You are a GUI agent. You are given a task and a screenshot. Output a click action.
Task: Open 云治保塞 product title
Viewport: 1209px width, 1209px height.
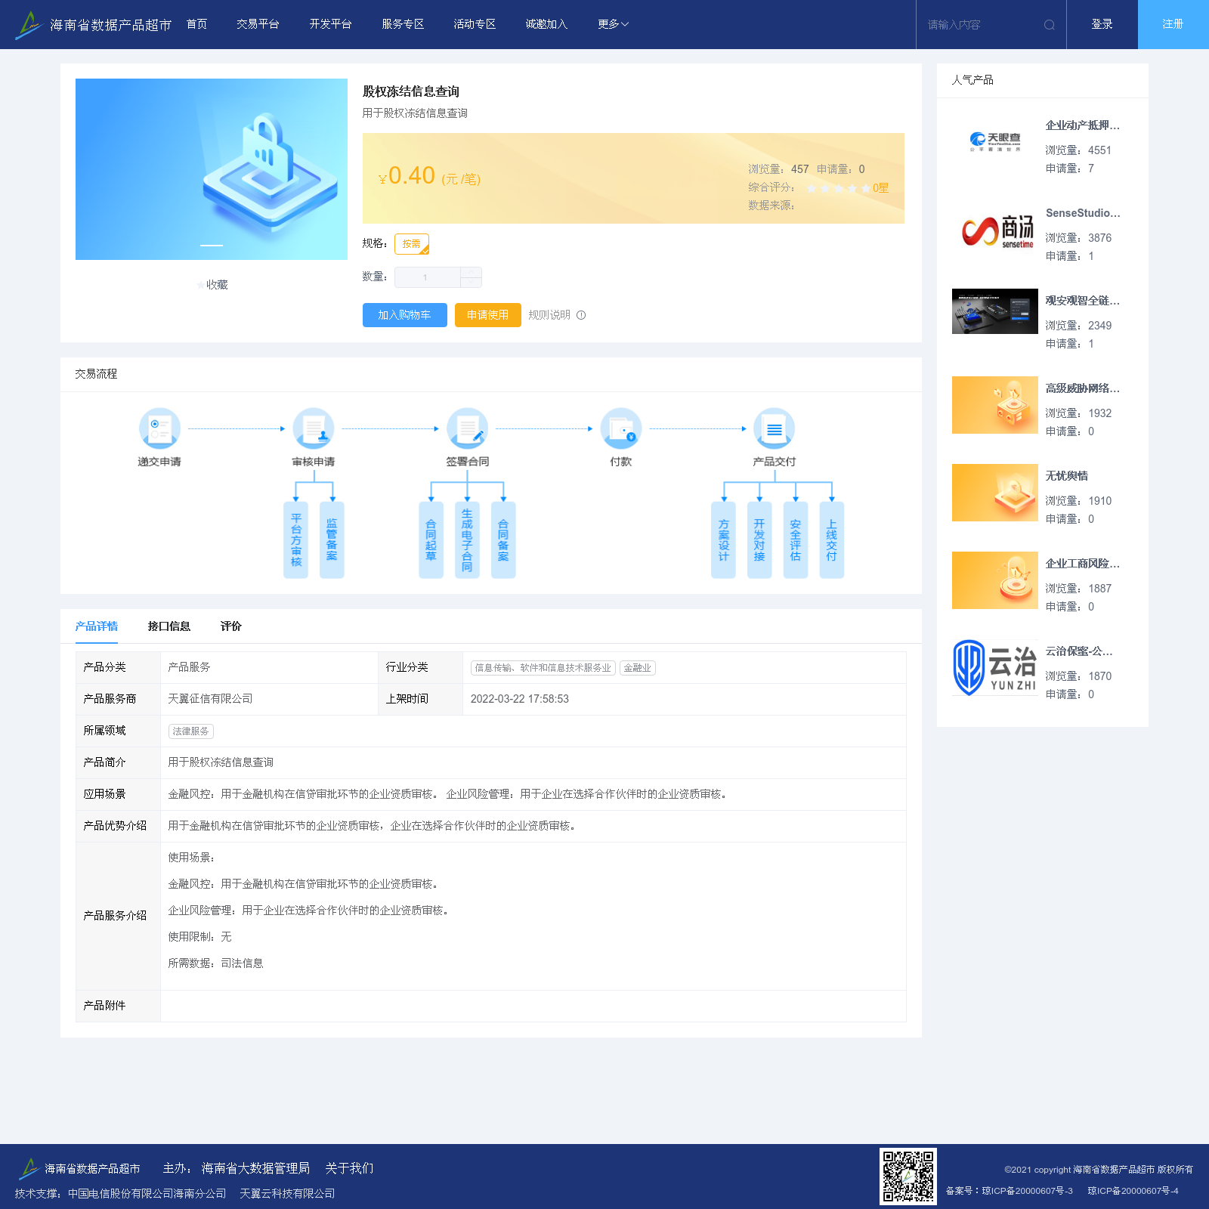[1079, 651]
